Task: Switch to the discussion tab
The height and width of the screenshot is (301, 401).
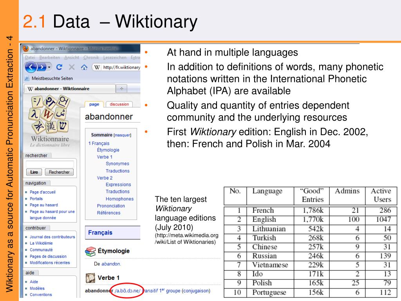Action: point(119,104)
